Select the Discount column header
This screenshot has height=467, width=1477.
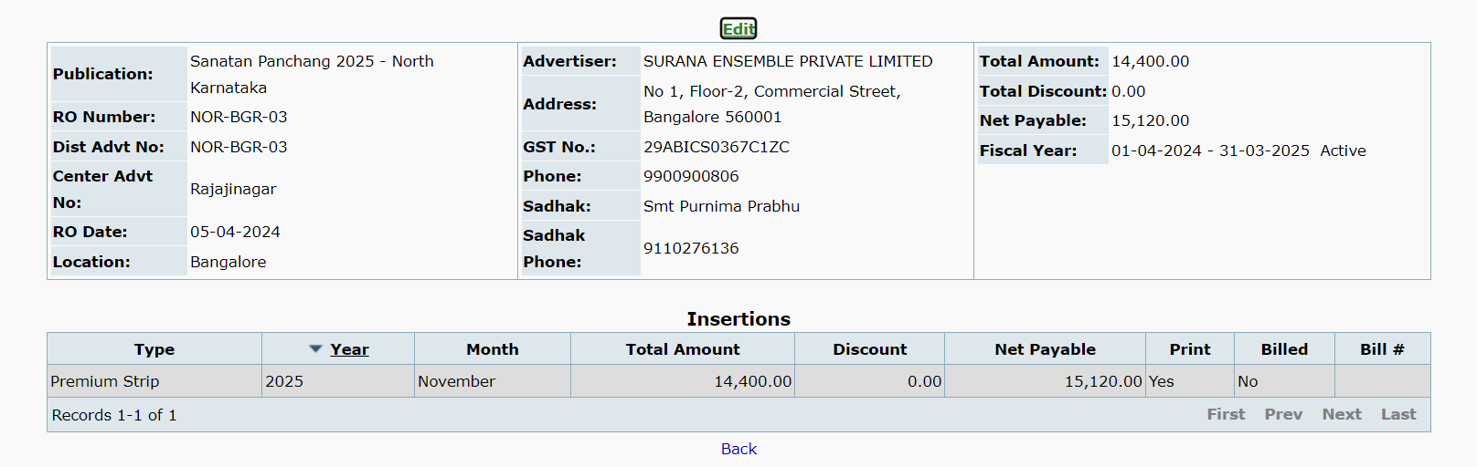[x=869, y=349]
